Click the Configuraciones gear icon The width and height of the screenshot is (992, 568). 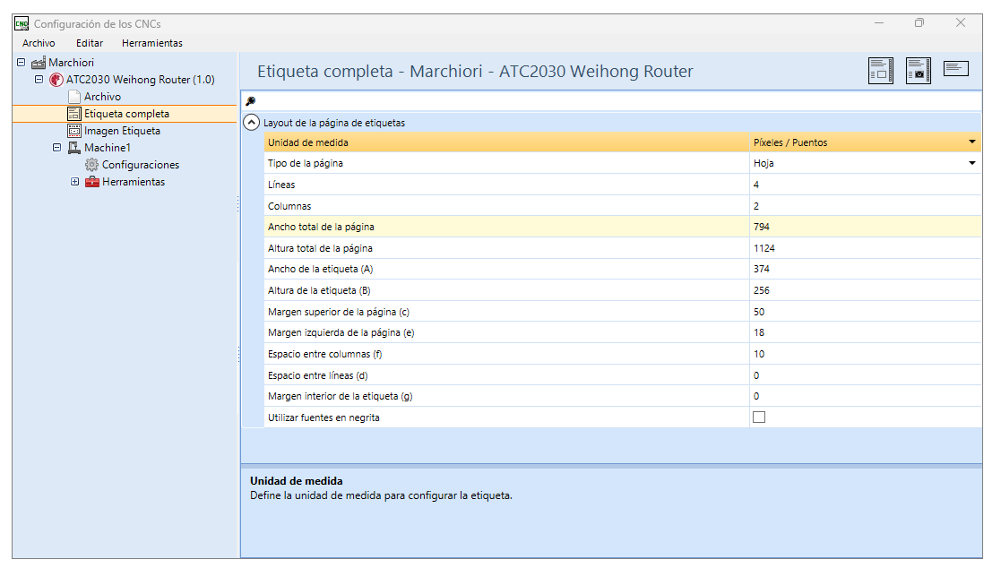(x=91, y=165)
